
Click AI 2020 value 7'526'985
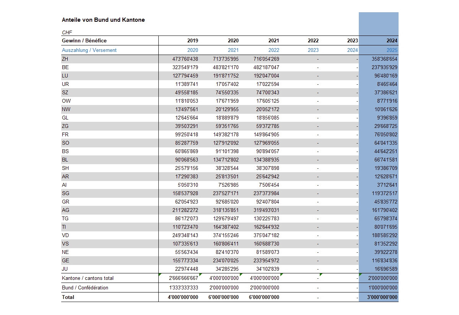(x=228, y=185)
